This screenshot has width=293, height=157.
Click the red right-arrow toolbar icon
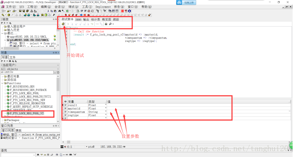[85, 15]
